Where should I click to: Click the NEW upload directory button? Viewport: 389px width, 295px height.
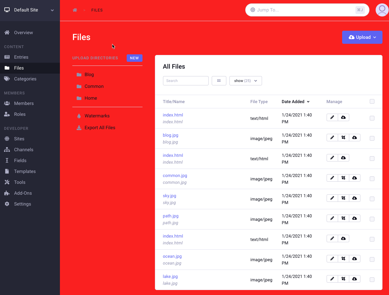click(134, 58)
